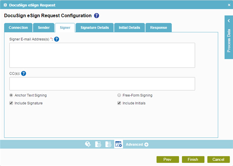Focus the CC(s) text box
The width and height of the screenshot is (233, 166).
102,84
